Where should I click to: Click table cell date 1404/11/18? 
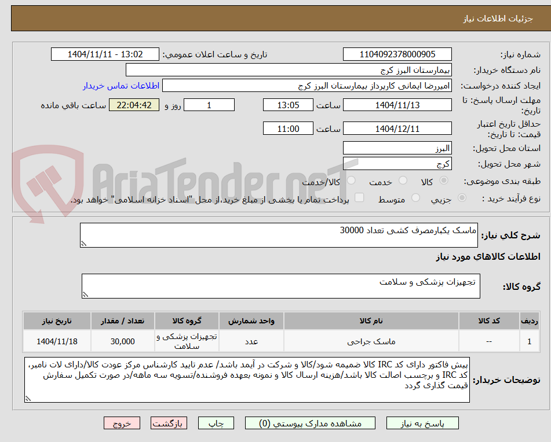[57, 341]
